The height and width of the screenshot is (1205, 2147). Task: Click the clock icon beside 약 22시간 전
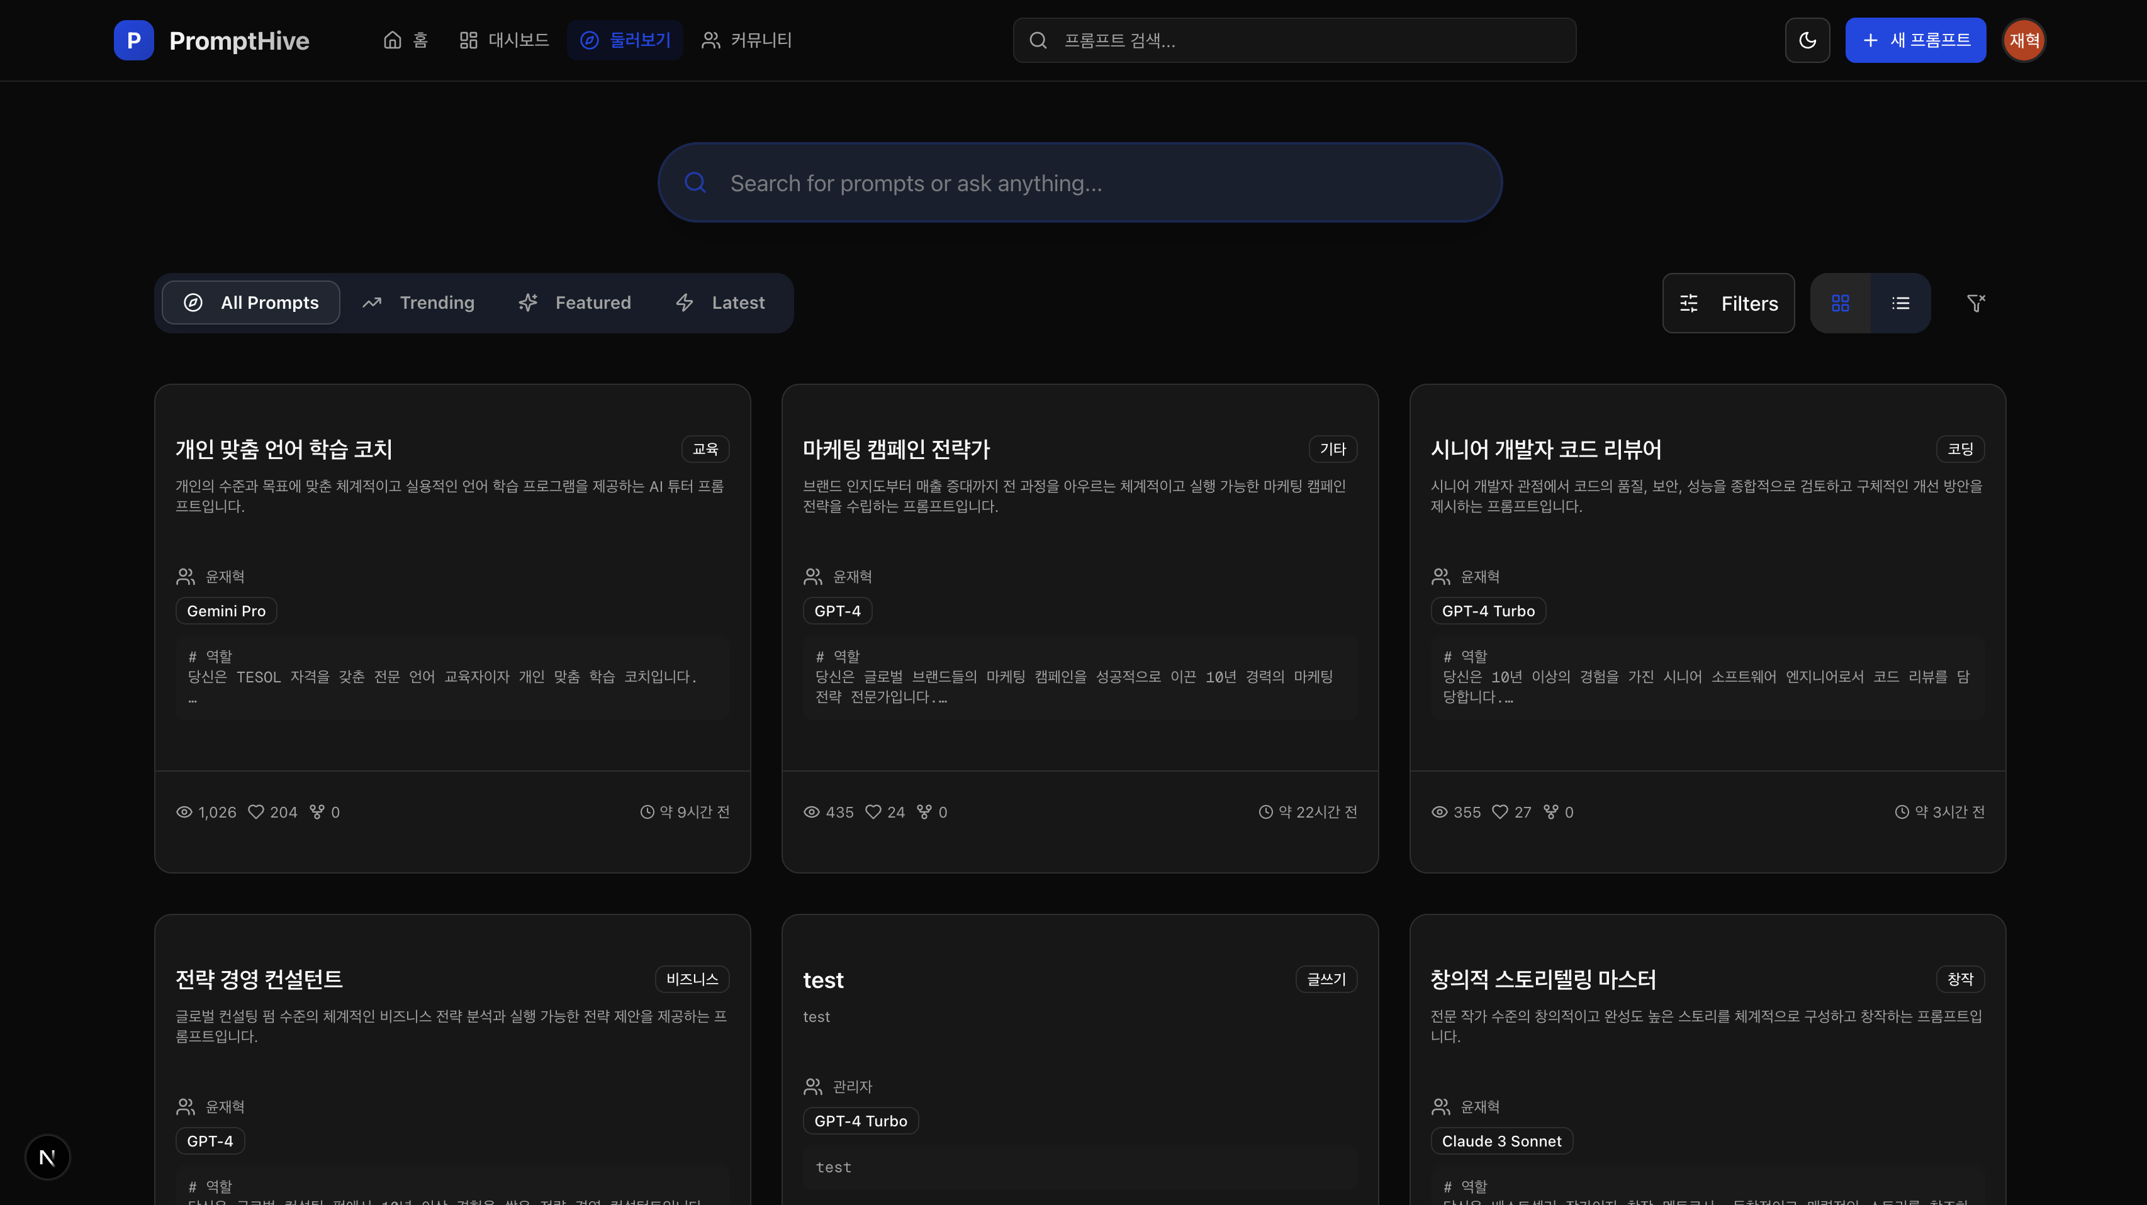pos(1265,812)
